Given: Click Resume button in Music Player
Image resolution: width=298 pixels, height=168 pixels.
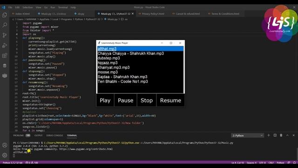Looking at the screenshot, I should click(170, 100).
